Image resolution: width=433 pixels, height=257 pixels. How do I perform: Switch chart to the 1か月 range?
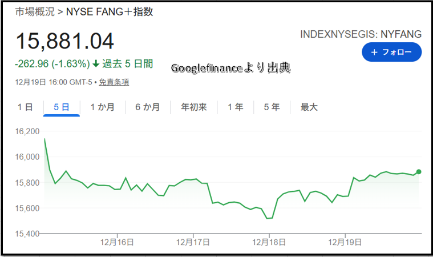tap(102, 107)
